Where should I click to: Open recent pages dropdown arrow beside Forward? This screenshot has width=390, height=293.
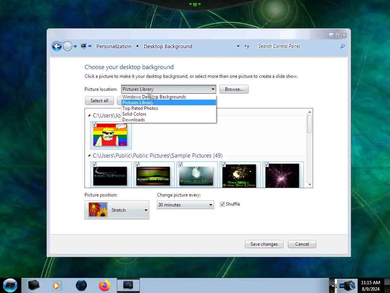75,46
